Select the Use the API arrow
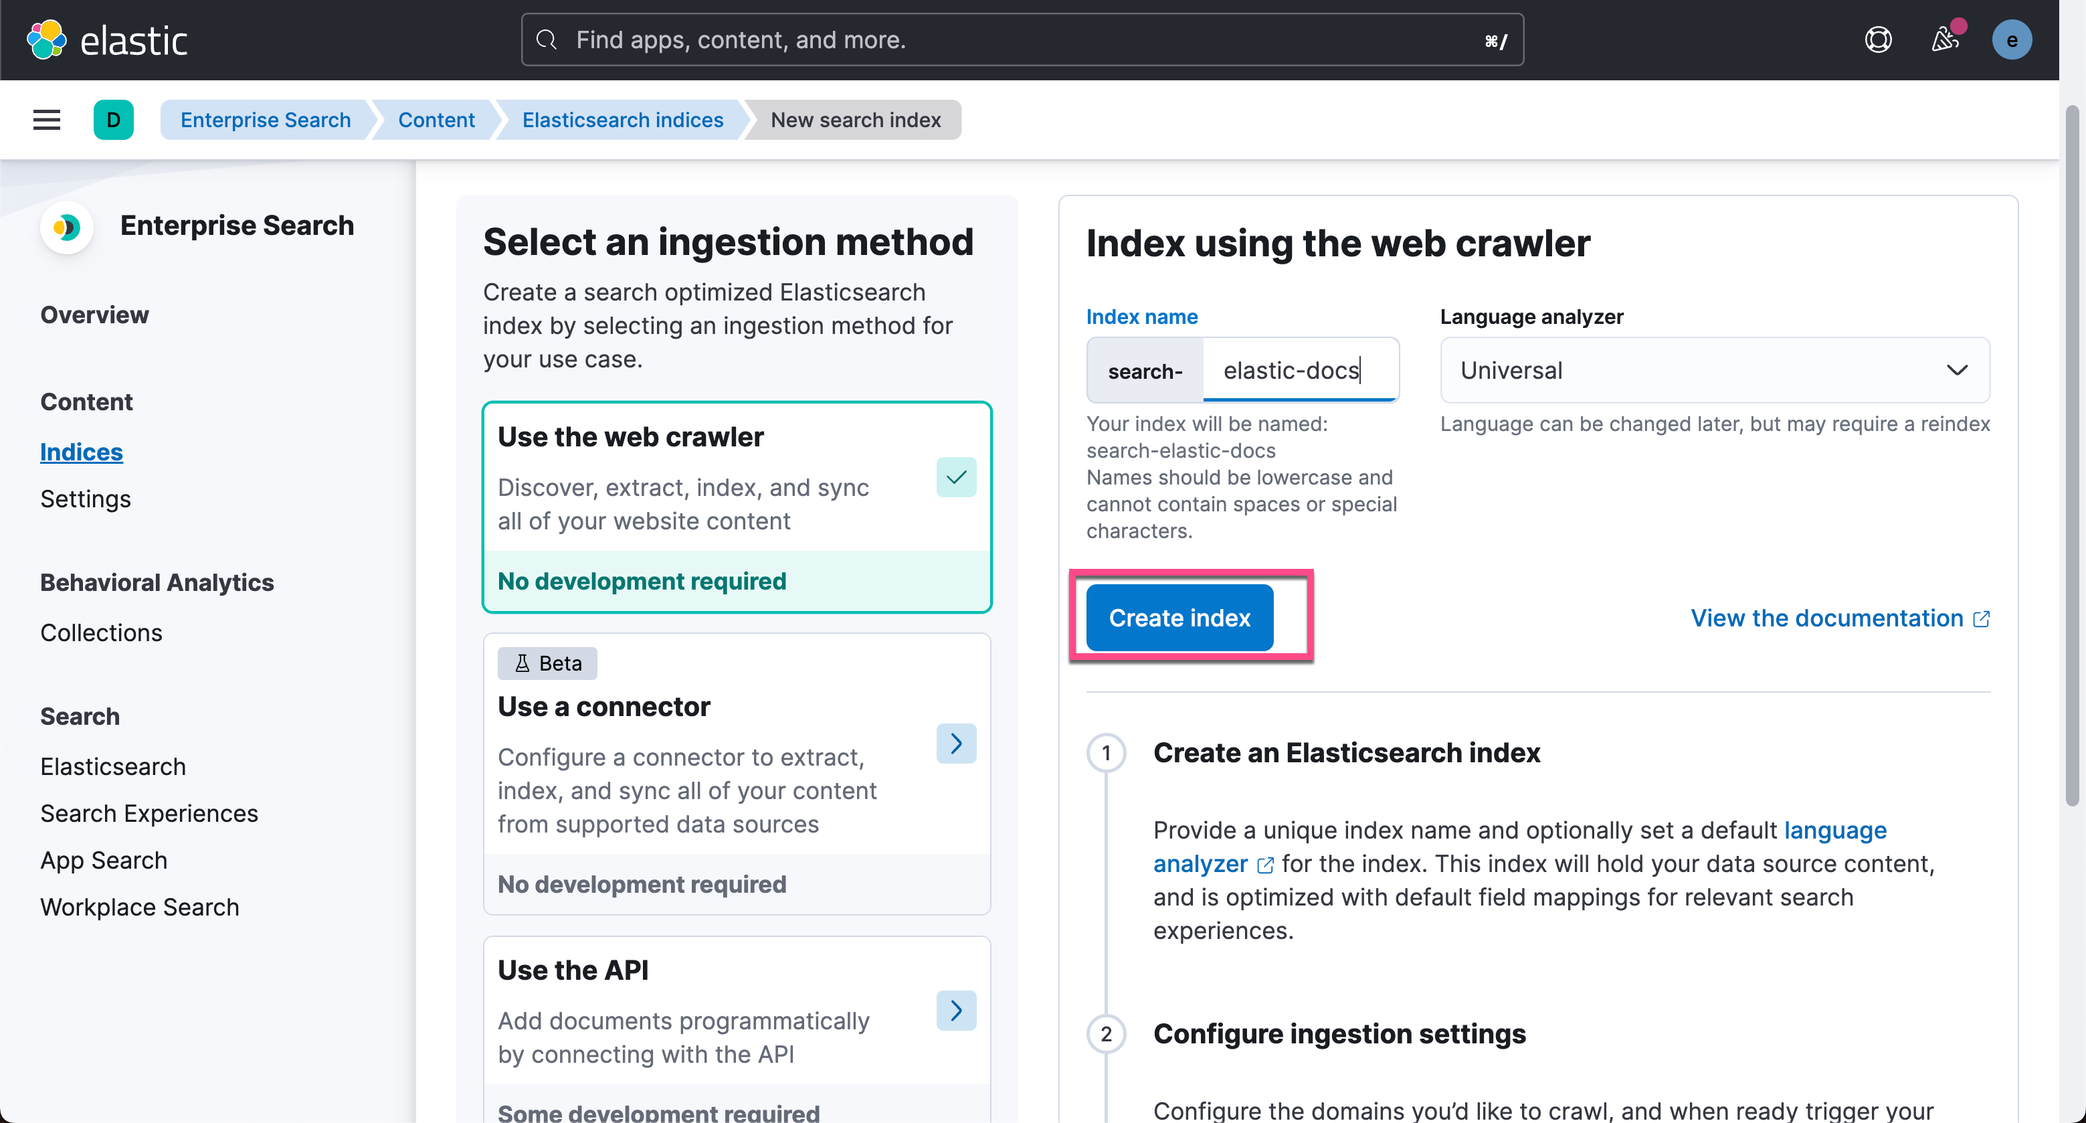The image size is (2086, 1123). pos(955,1011)
